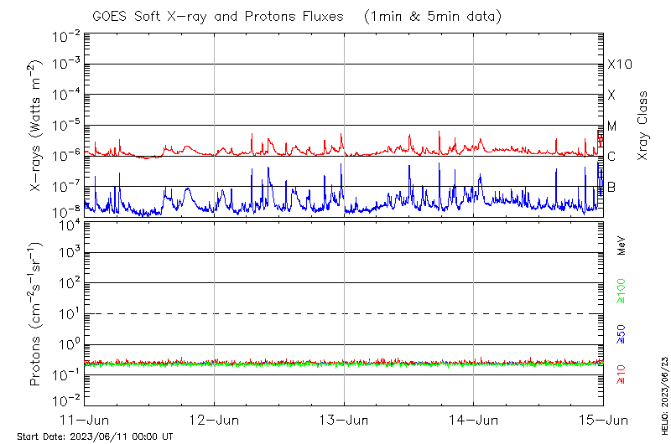Pick the 14-Jun date tick label
Screen dimensions: 671x444
[473, 419]
